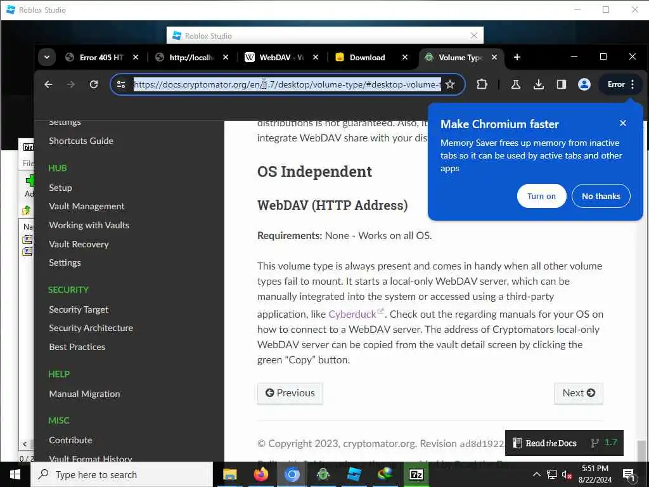This screenshot has width=649, height=487.
Task: Select the WebDAV (HTTP Address) heading
Action: click(x=332, y=205)
